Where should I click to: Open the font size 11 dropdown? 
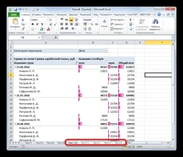pos(56,20)
